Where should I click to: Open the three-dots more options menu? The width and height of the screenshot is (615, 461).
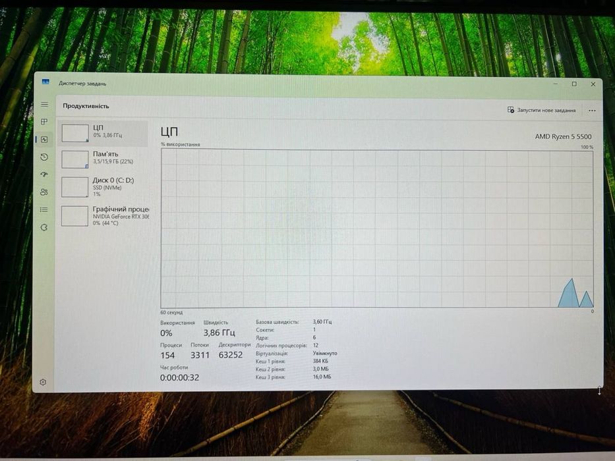pos(592,111)
